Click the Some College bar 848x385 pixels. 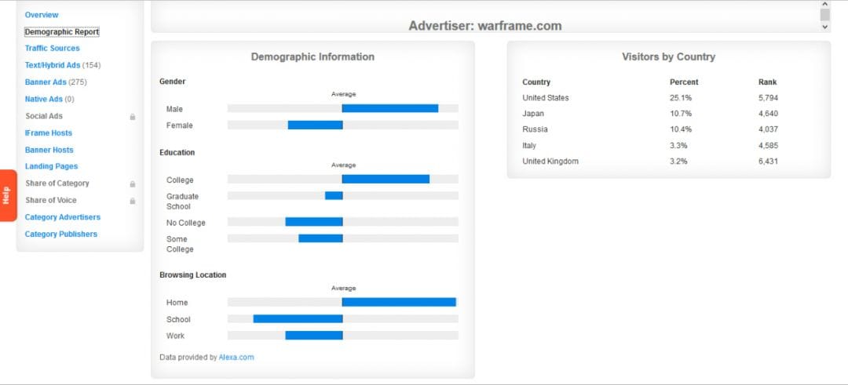tap(320, 238)
